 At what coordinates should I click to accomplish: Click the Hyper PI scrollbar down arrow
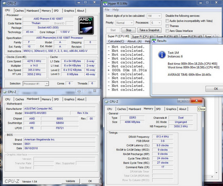coord(216,173)
